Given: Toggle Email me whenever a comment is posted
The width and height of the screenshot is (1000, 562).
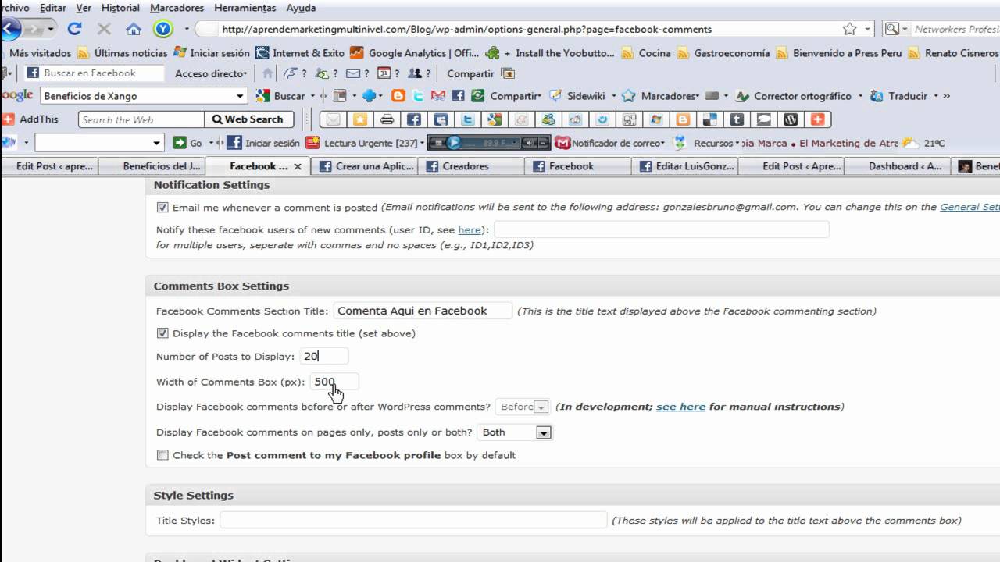Looking at the screenshot, I should click(x=162, y=208).
